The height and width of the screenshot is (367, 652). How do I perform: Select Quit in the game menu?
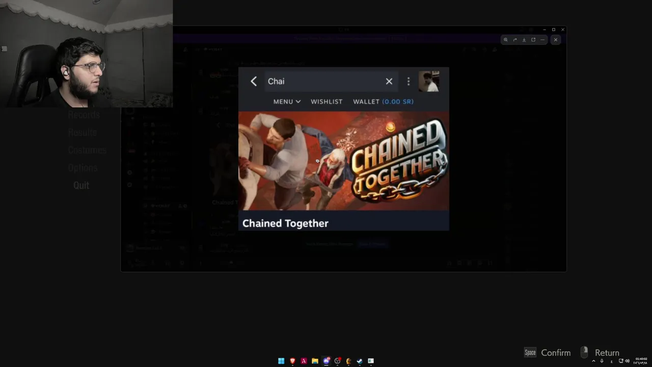click(x=81, y=186)
